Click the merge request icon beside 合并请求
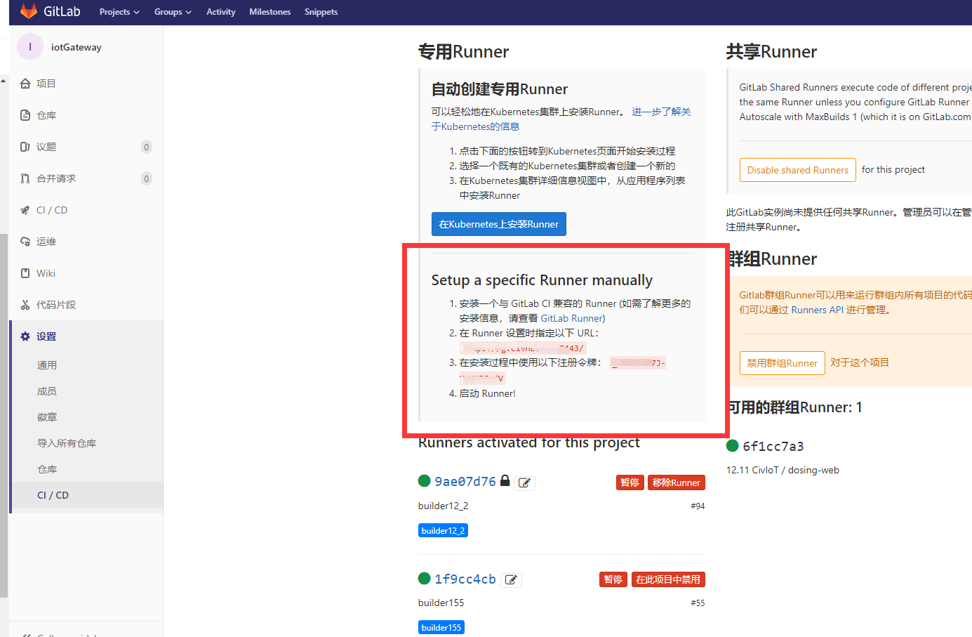Image resolution: width=972 pixels, height=637 pixels. [25, 178]
